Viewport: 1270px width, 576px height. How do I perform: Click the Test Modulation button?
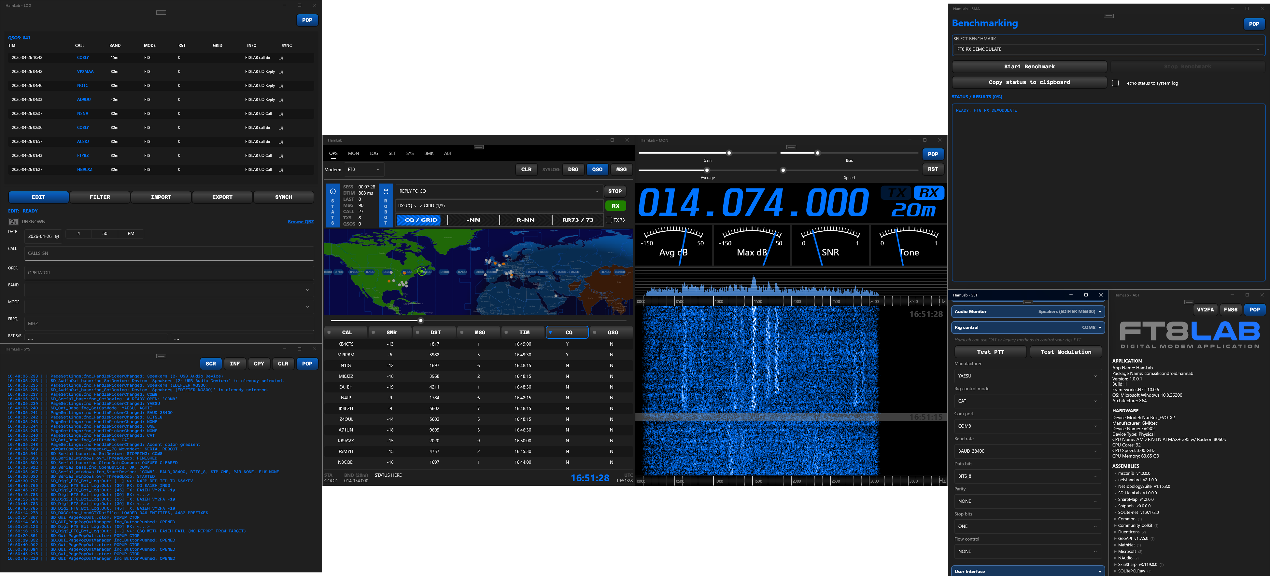(x=1065, y=352)
